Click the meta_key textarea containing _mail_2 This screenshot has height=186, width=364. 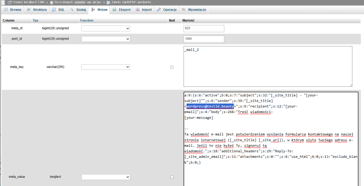(268, 66)
